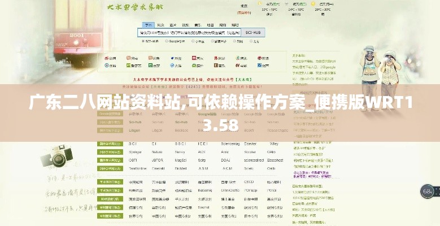The image size is (440, 226).
Task: Open the Elsevier link
Action: click(x=250, y=144)
